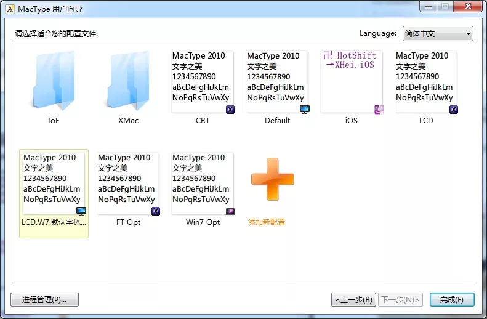Click the orange plus add-profile icon
487x319 pixels.
pyautogui.click(x=272, y=179)
